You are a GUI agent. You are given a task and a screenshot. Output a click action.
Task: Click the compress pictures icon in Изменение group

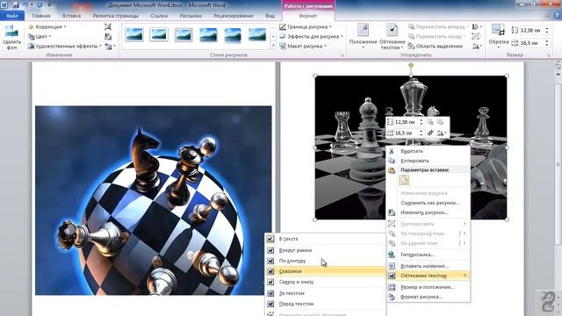[x=108, y=27]
